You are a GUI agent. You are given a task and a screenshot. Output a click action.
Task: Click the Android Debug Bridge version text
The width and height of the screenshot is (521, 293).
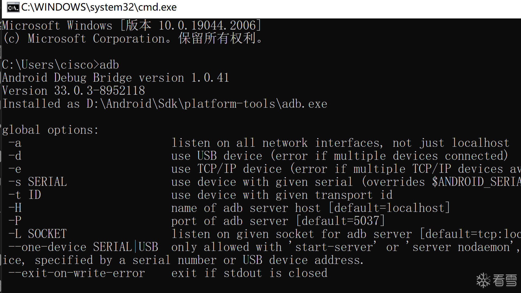[x=116, y=78]
